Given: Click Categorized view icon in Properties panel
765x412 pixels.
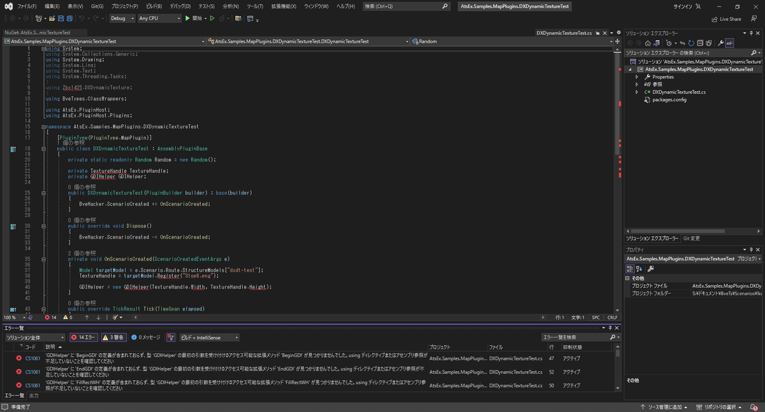Looking at the screenshot, I should tap(630, 269).
